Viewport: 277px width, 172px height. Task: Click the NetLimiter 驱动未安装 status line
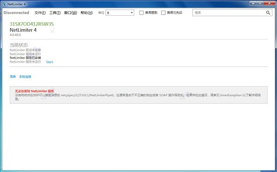[25, 50]
